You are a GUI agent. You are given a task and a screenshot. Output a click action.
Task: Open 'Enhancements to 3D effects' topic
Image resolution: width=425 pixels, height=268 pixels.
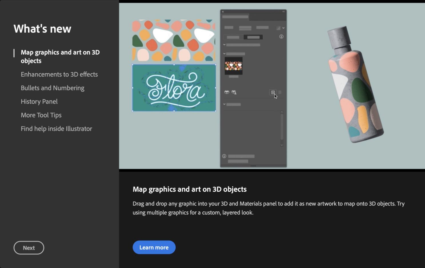pyautogui.click(x=59, y=74)
